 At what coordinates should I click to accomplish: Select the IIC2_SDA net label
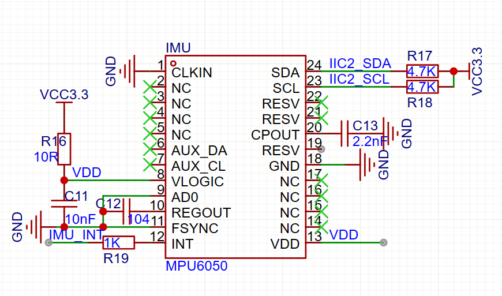point(360,63)
